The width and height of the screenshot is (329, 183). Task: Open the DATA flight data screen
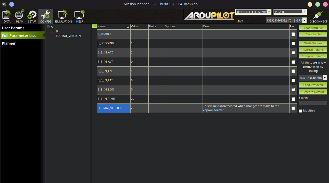pyautogui.click(x=7, y=16)
